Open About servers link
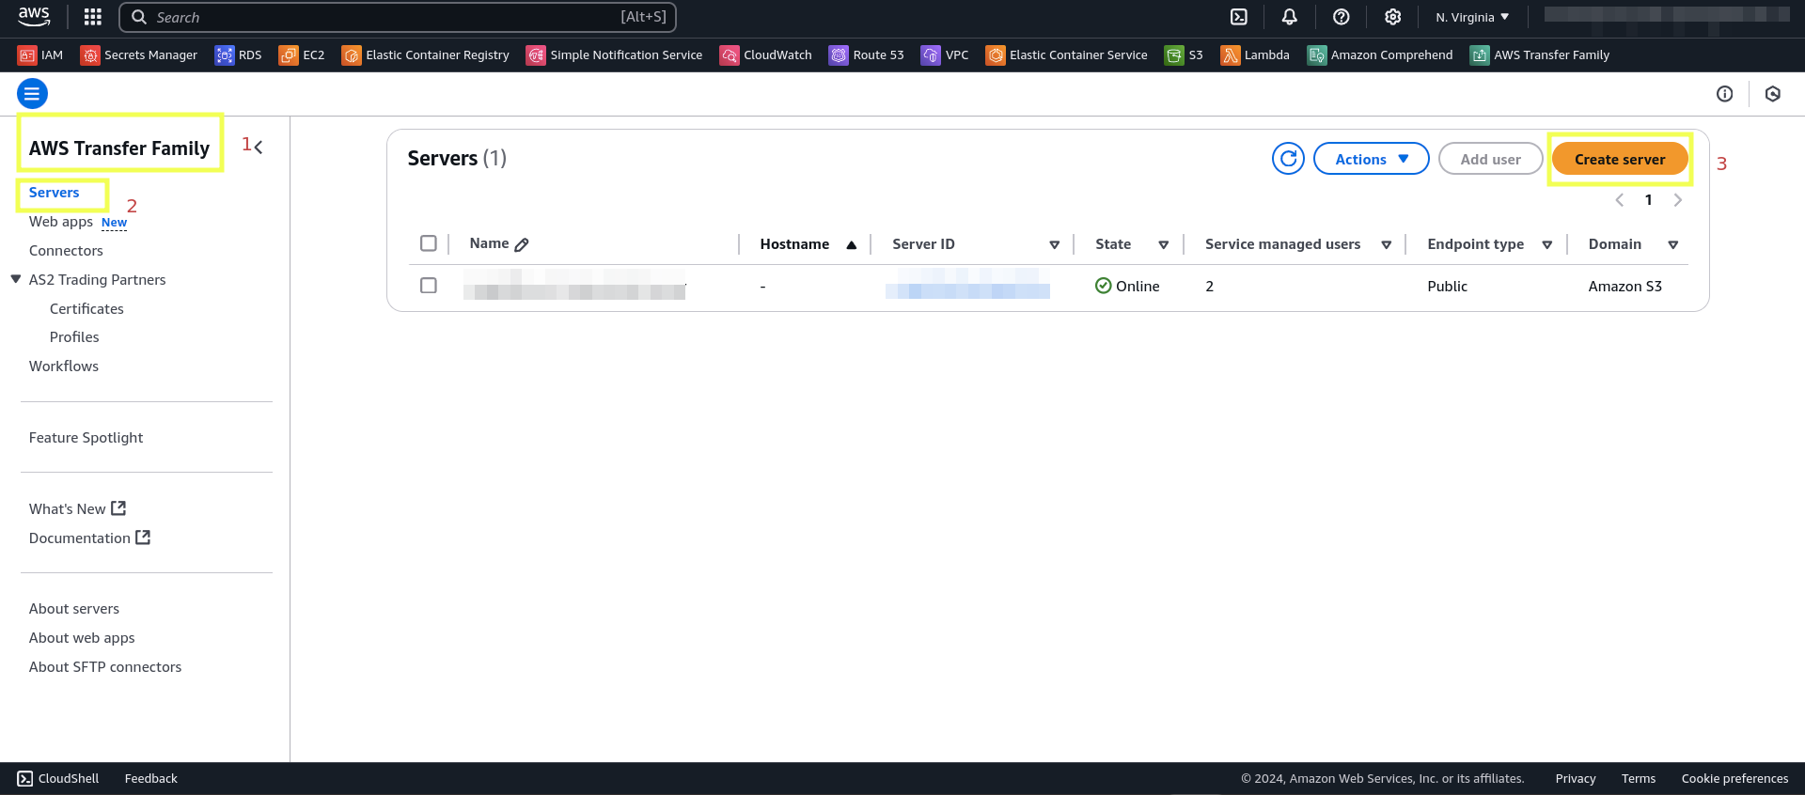This screenshot has width=1805, height=795. pyautogui.click(x=74, y=609)
